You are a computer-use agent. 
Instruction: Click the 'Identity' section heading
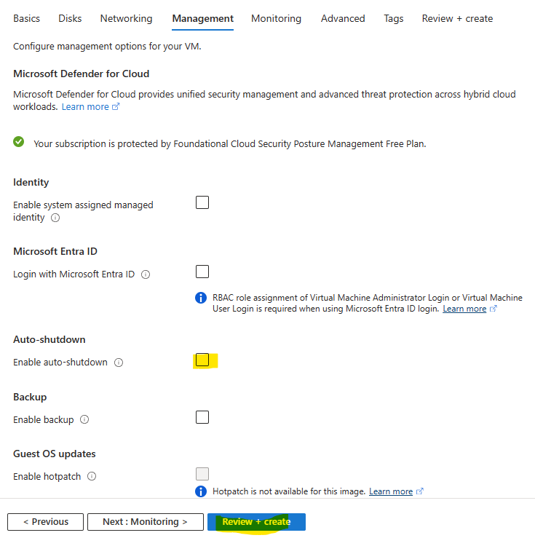pyautogui.click(x=31, y=182)
